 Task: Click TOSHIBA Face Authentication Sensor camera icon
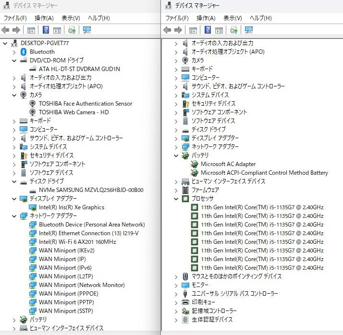[x=32, y=104]
